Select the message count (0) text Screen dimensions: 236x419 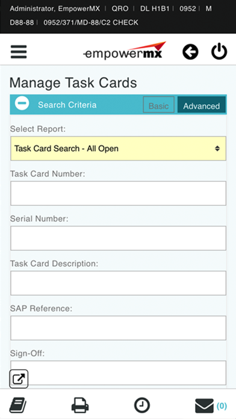[x=222, y=406]
